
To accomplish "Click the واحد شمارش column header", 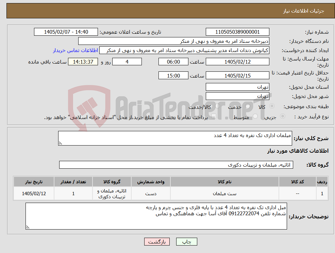I will (x=151, y=182).
